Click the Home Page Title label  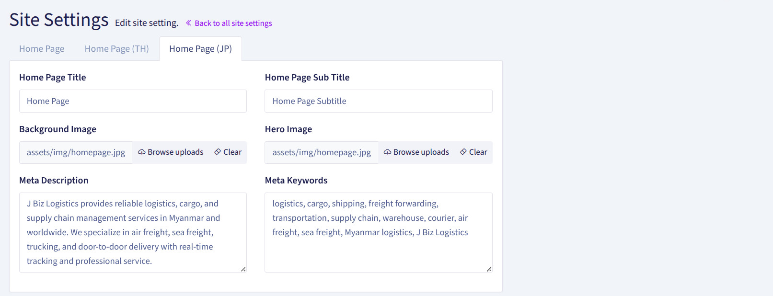pyautogui.click(x=53, y=78)
